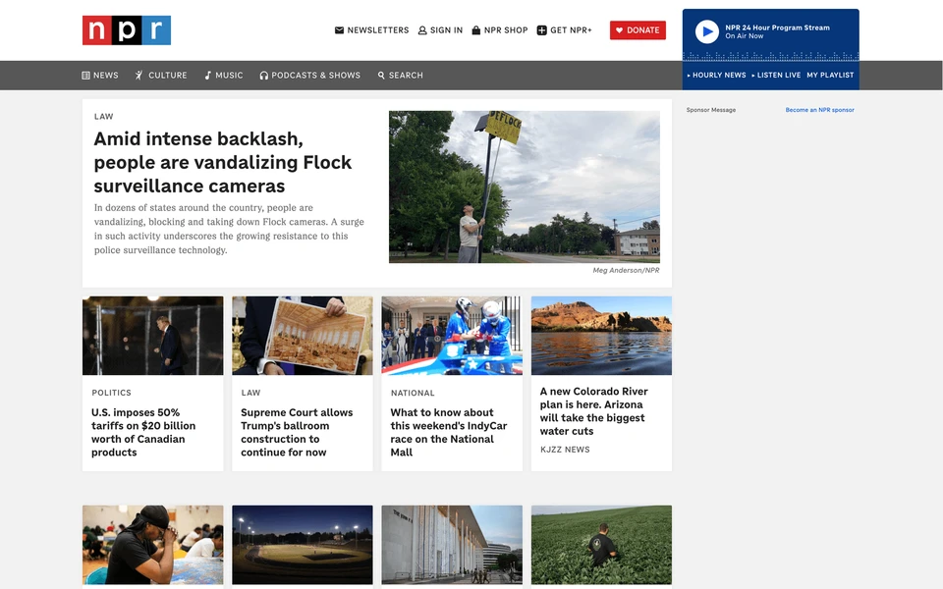Image resolution: width=943 pixels, height=589 pixels.
Task: Click the magnifier icon beside Search
Action: click(381, 76)
